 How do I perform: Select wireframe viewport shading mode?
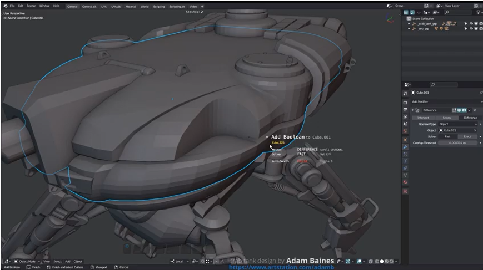click(377, 261)
